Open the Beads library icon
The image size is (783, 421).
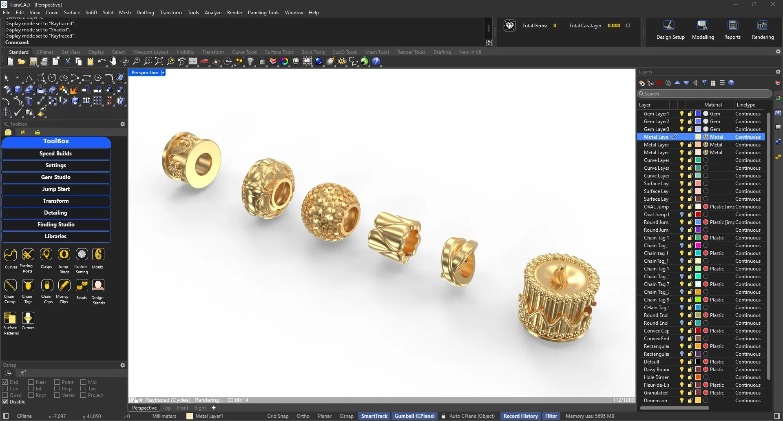coord(82,286)
